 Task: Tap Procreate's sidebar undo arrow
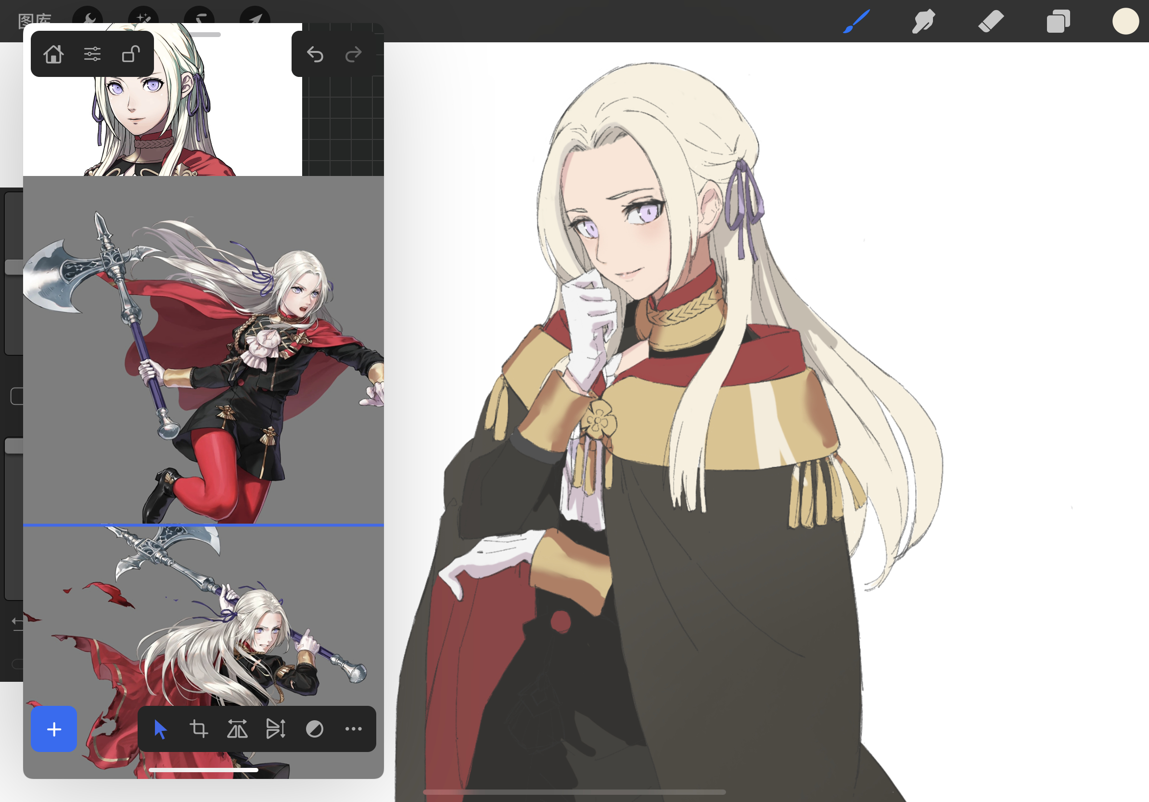[17, 623]
